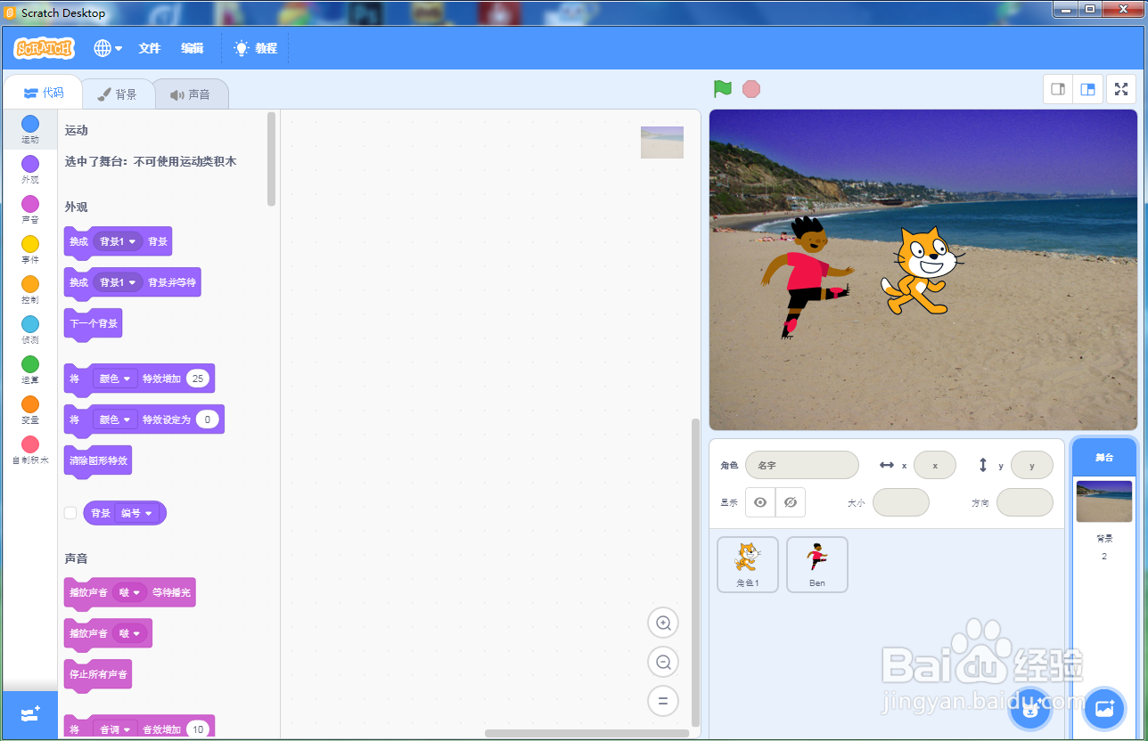Select the 控制 block category
Screen dimensions: 1148x741
(x=30, y=289)
